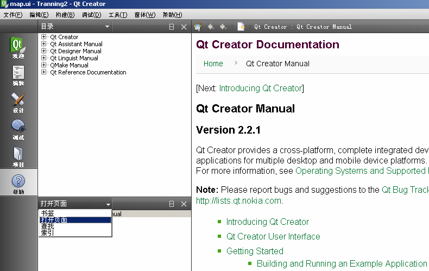Select Qt Linguist Manual in the contents tree
The image size is (429, 271).
pyautogui.click(x=74, y=58)
